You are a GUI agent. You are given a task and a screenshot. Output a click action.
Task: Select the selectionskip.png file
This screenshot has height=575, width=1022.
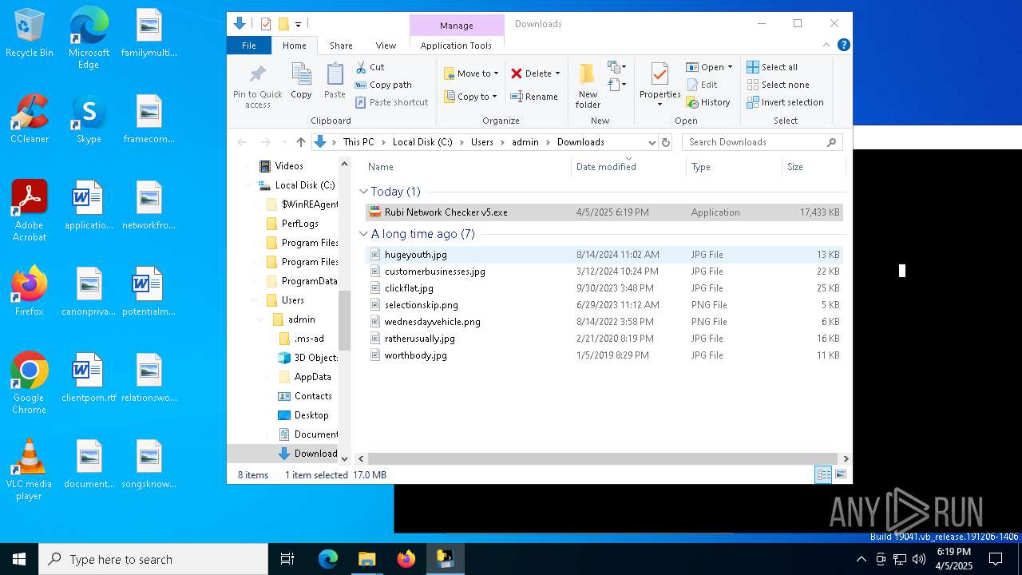[x=604, y=305]
